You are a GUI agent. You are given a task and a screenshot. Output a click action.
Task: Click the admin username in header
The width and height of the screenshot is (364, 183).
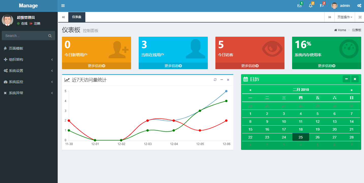345,6
